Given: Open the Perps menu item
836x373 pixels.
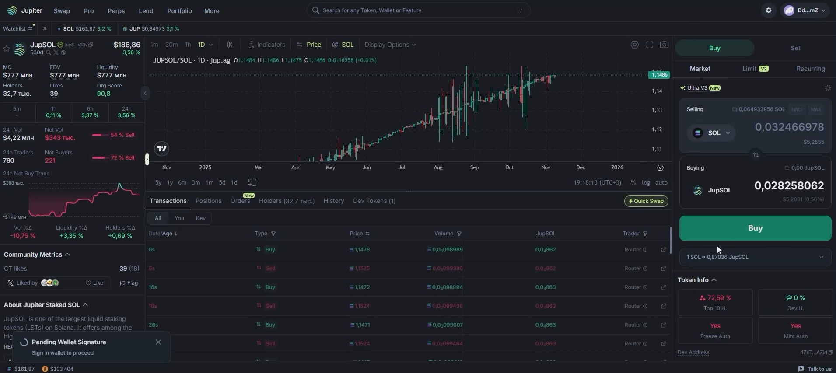Looking at the screenshot, I should (x=116, y=11).
